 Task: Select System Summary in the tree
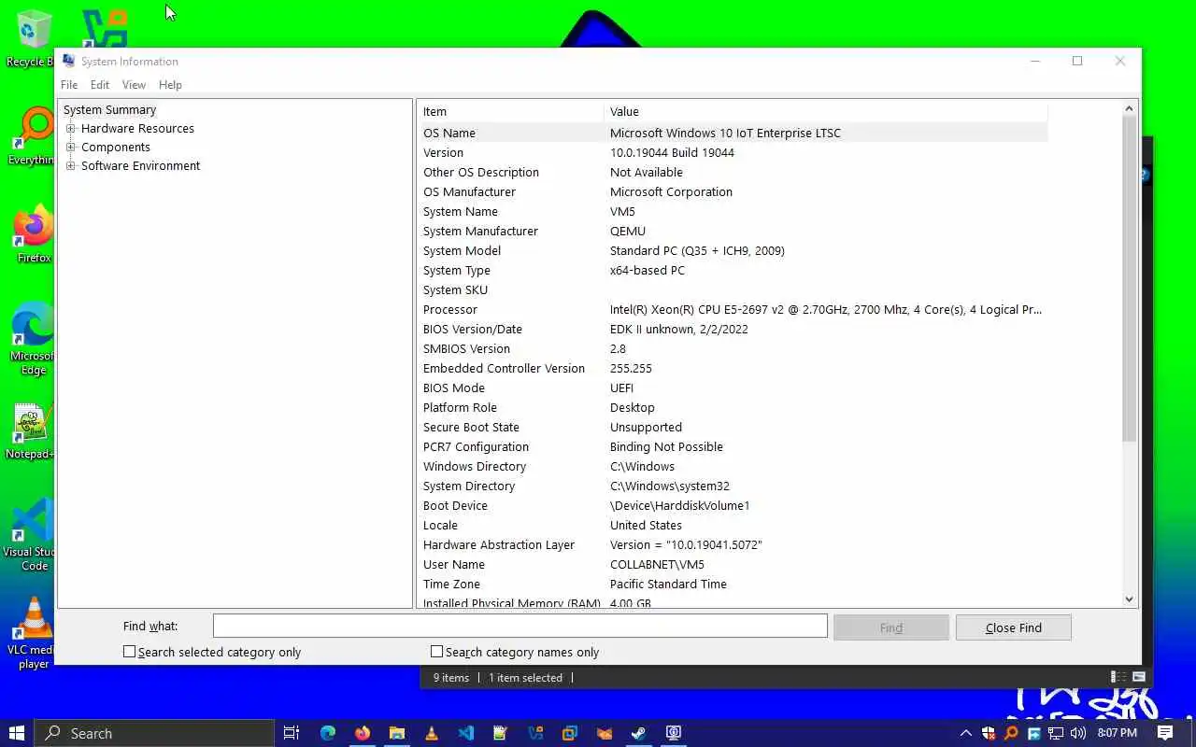(109, 110)
